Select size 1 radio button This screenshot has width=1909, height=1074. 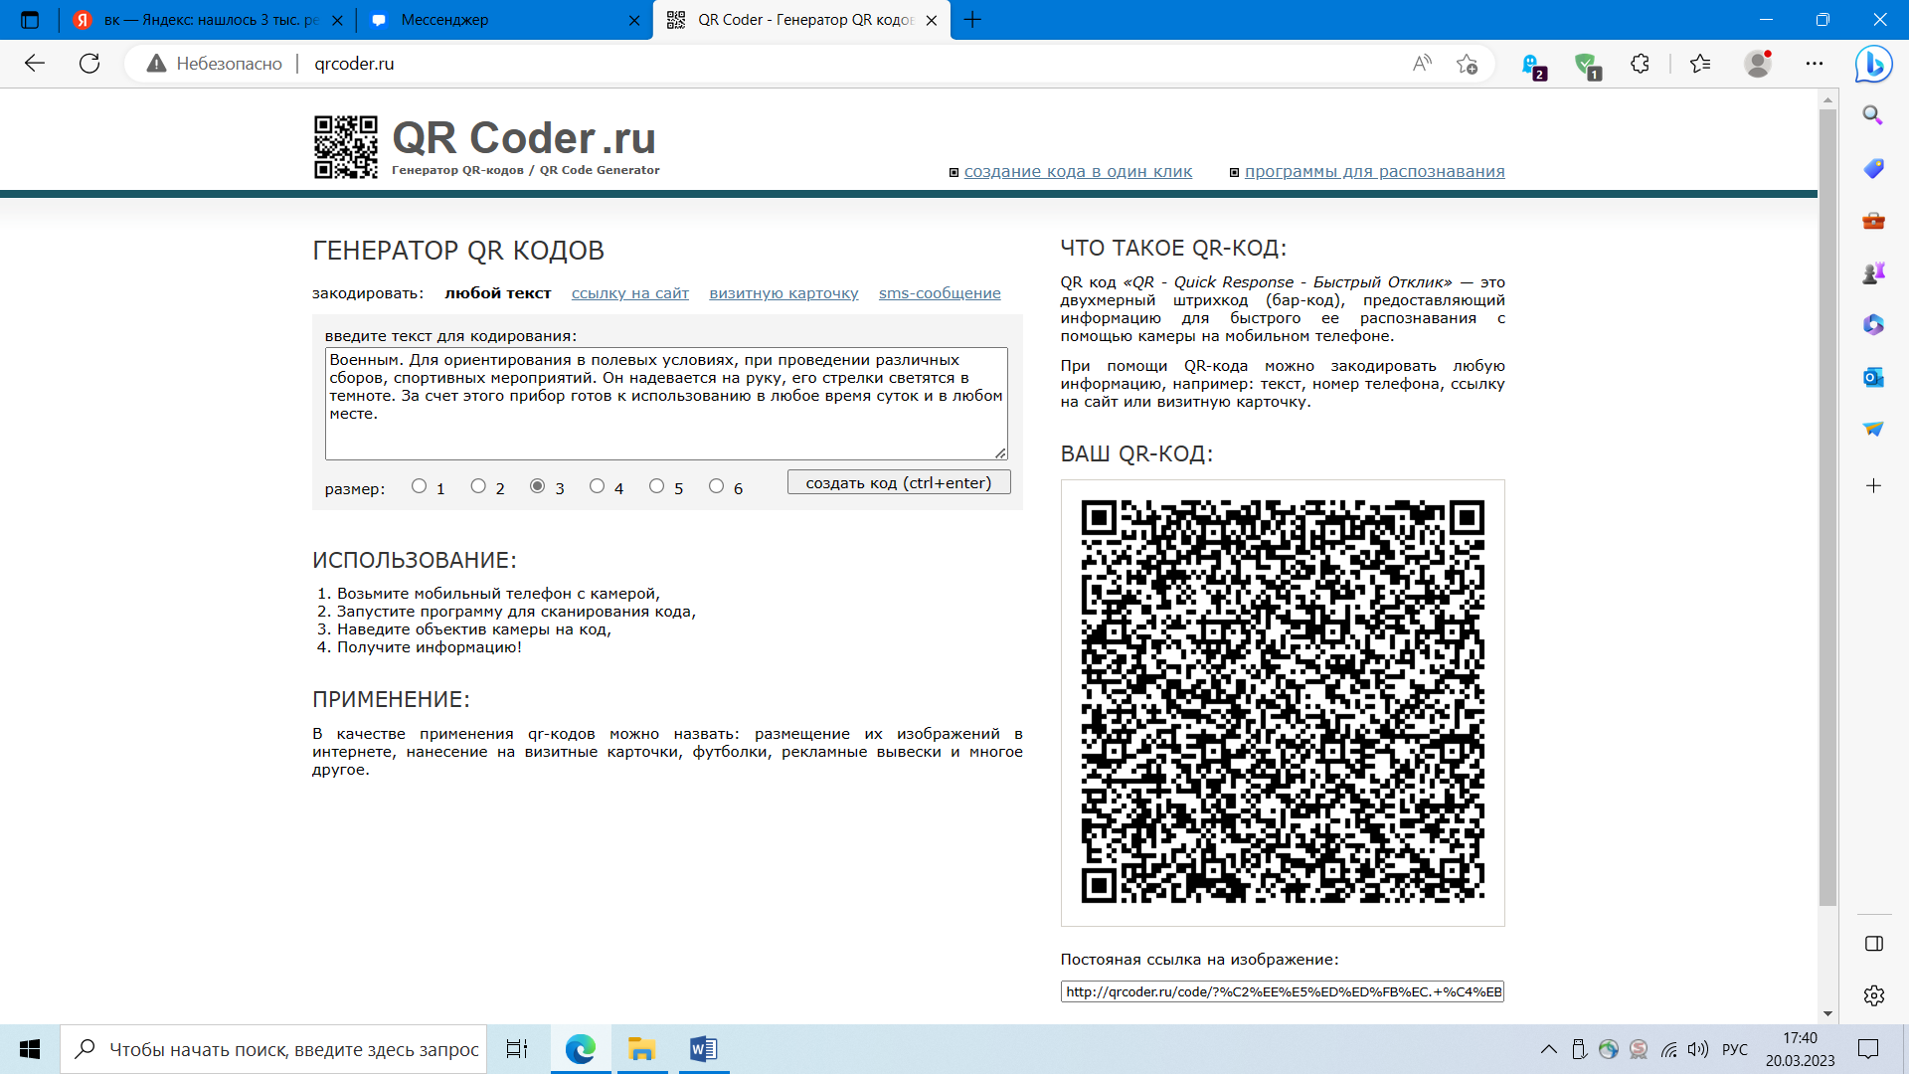coord(420,486)
